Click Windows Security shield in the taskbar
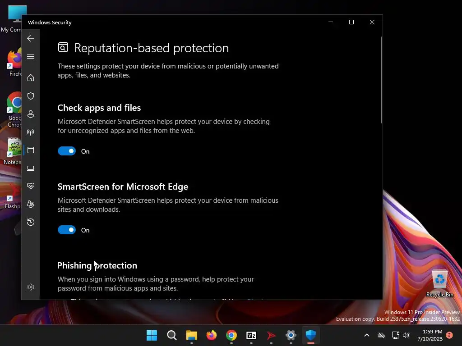The height and width of the screenshot is (346, 462). click(x=310, y=335)
